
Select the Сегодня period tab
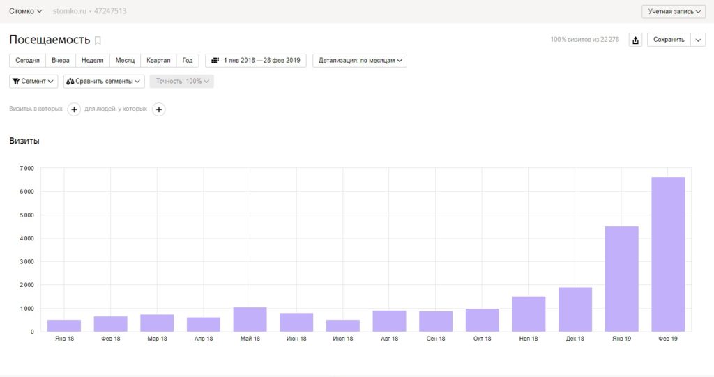point(27,60)
